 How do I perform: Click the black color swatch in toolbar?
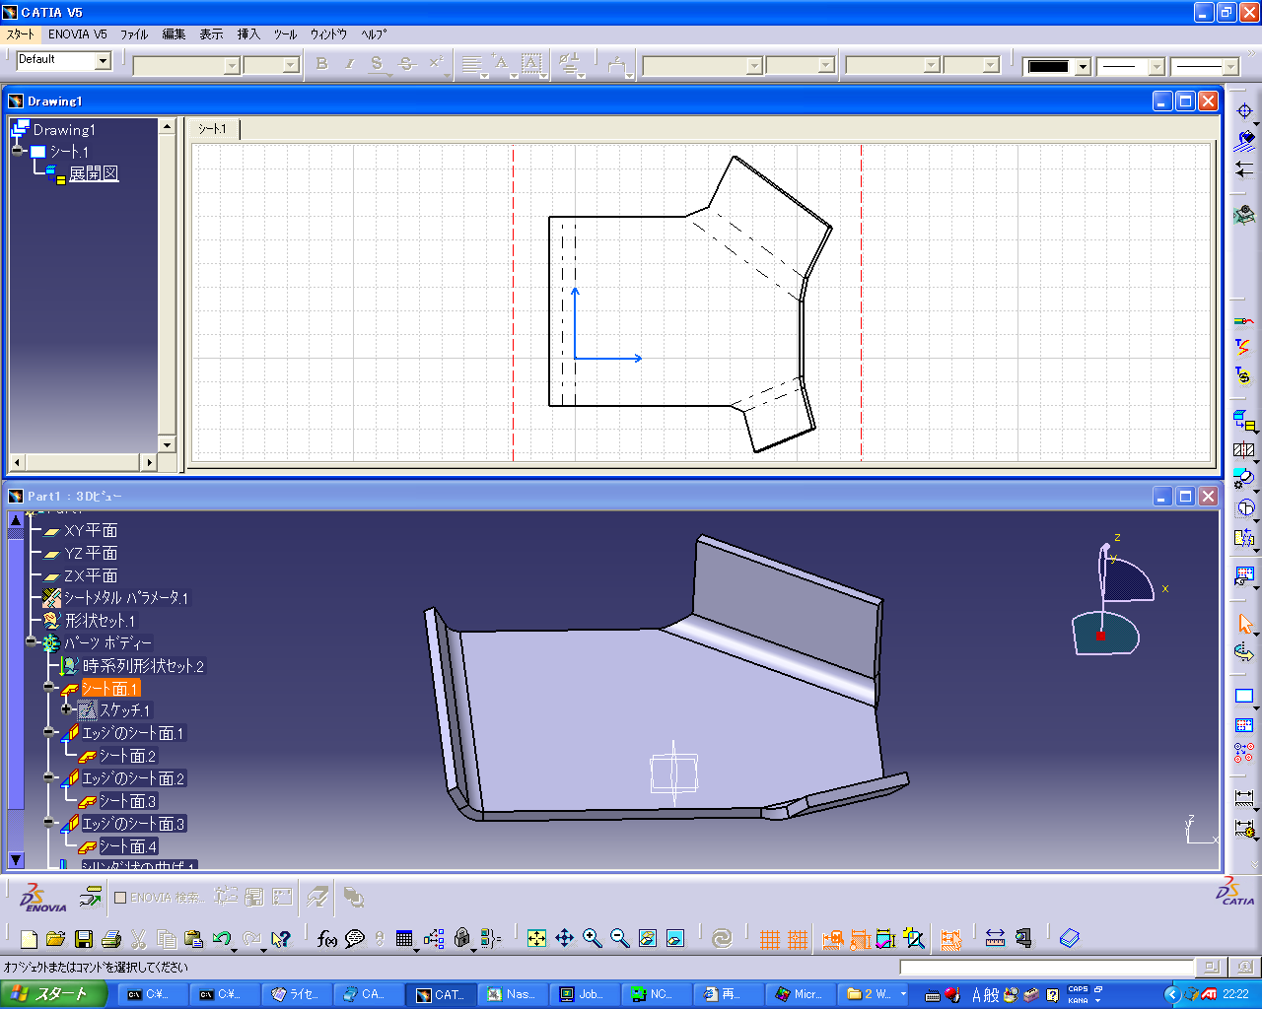(x=1048, y=67)
